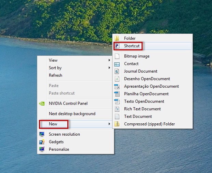
Task: Expand the Sort by submenu arrow
Action: point(109,68)
